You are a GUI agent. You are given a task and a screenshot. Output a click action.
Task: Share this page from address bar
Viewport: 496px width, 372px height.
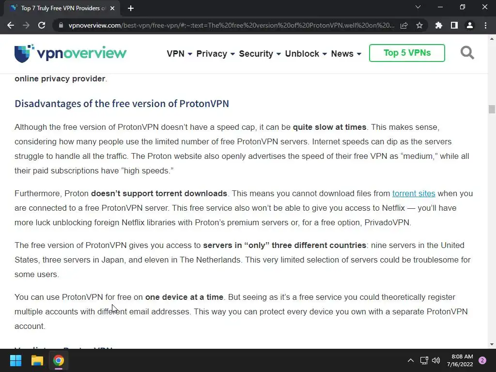pyautogui.click(x=404, y=25)
